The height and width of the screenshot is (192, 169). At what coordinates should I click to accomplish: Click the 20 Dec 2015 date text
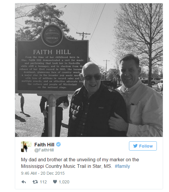[52, 173]
